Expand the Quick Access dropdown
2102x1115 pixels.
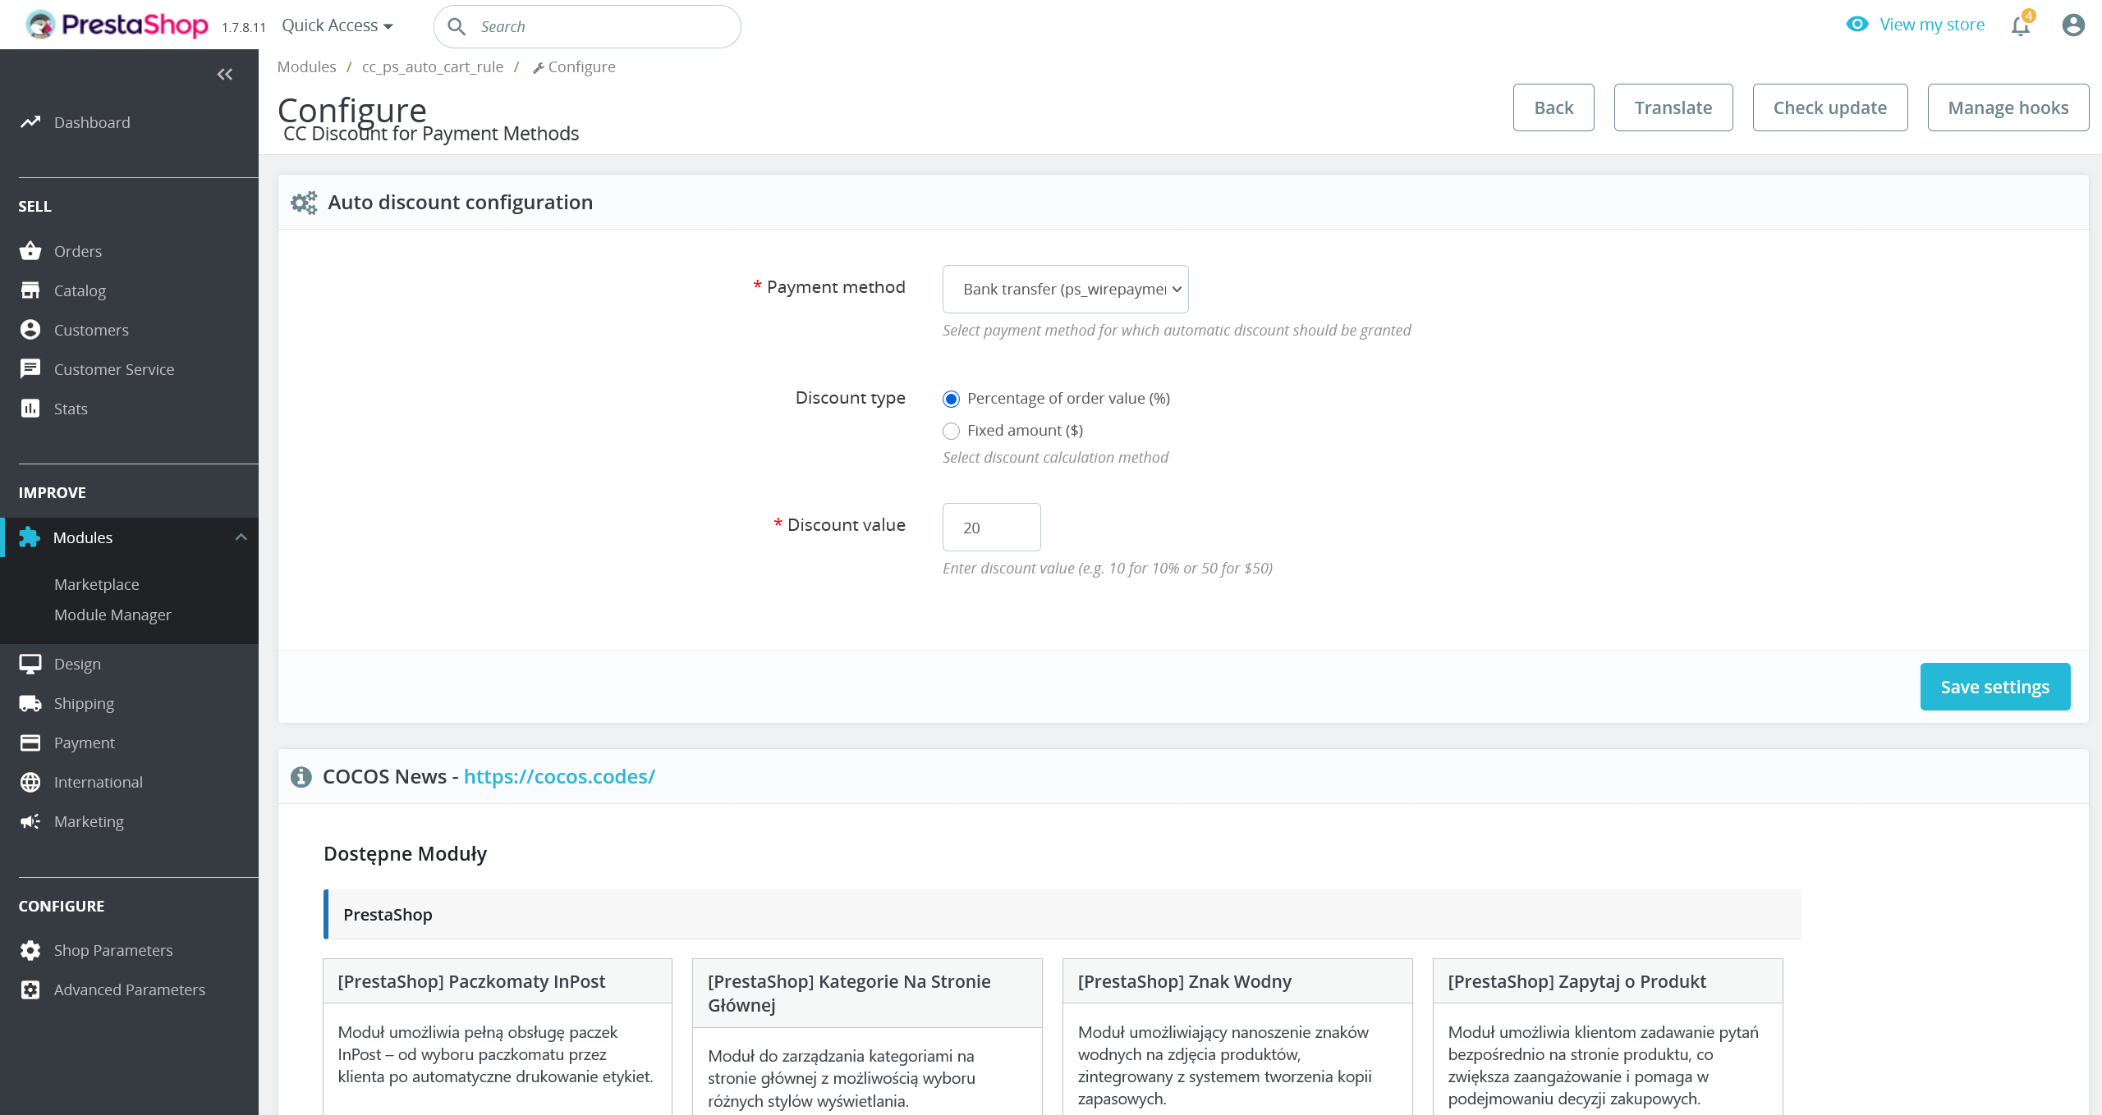click(337, 25)
